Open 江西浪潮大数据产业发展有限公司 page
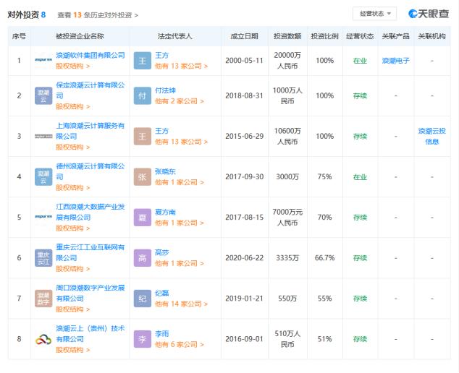The image size is (459, 373). coord(90,212)
